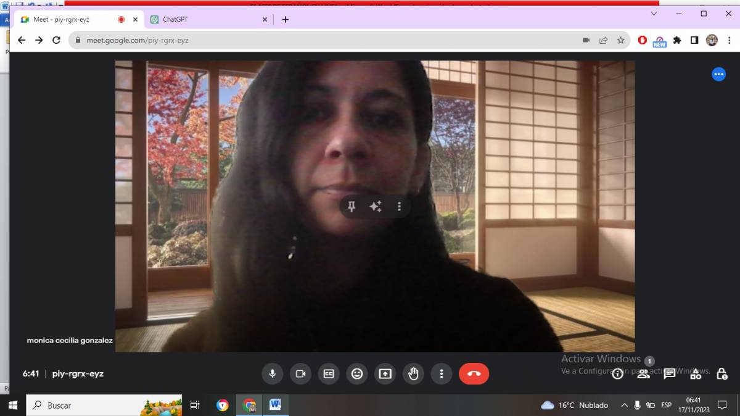Viewport: 740px width, 416px height.
Task: Share this page icon in address bar
Action: (603, 40)
